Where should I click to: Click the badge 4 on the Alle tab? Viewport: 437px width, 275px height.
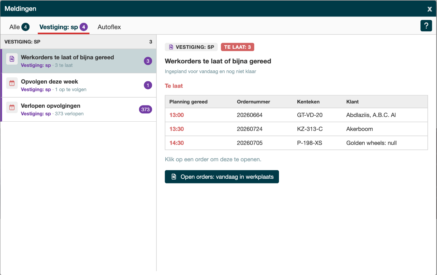[26, 27]
